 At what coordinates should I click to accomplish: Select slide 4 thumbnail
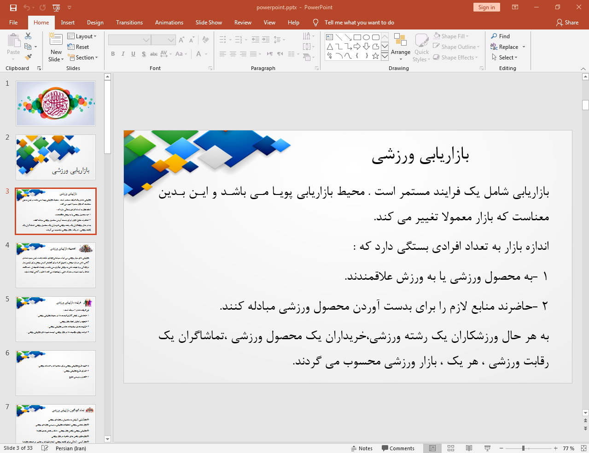point(56,265)
